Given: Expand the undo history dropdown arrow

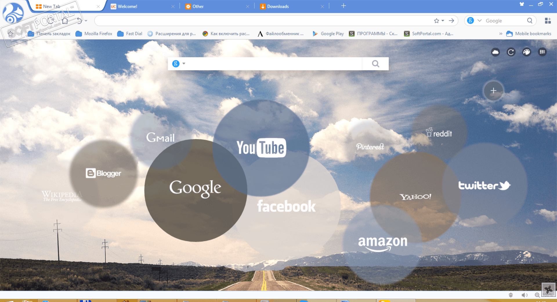Looking at the screenshot, I should click(x=86, y=21).
